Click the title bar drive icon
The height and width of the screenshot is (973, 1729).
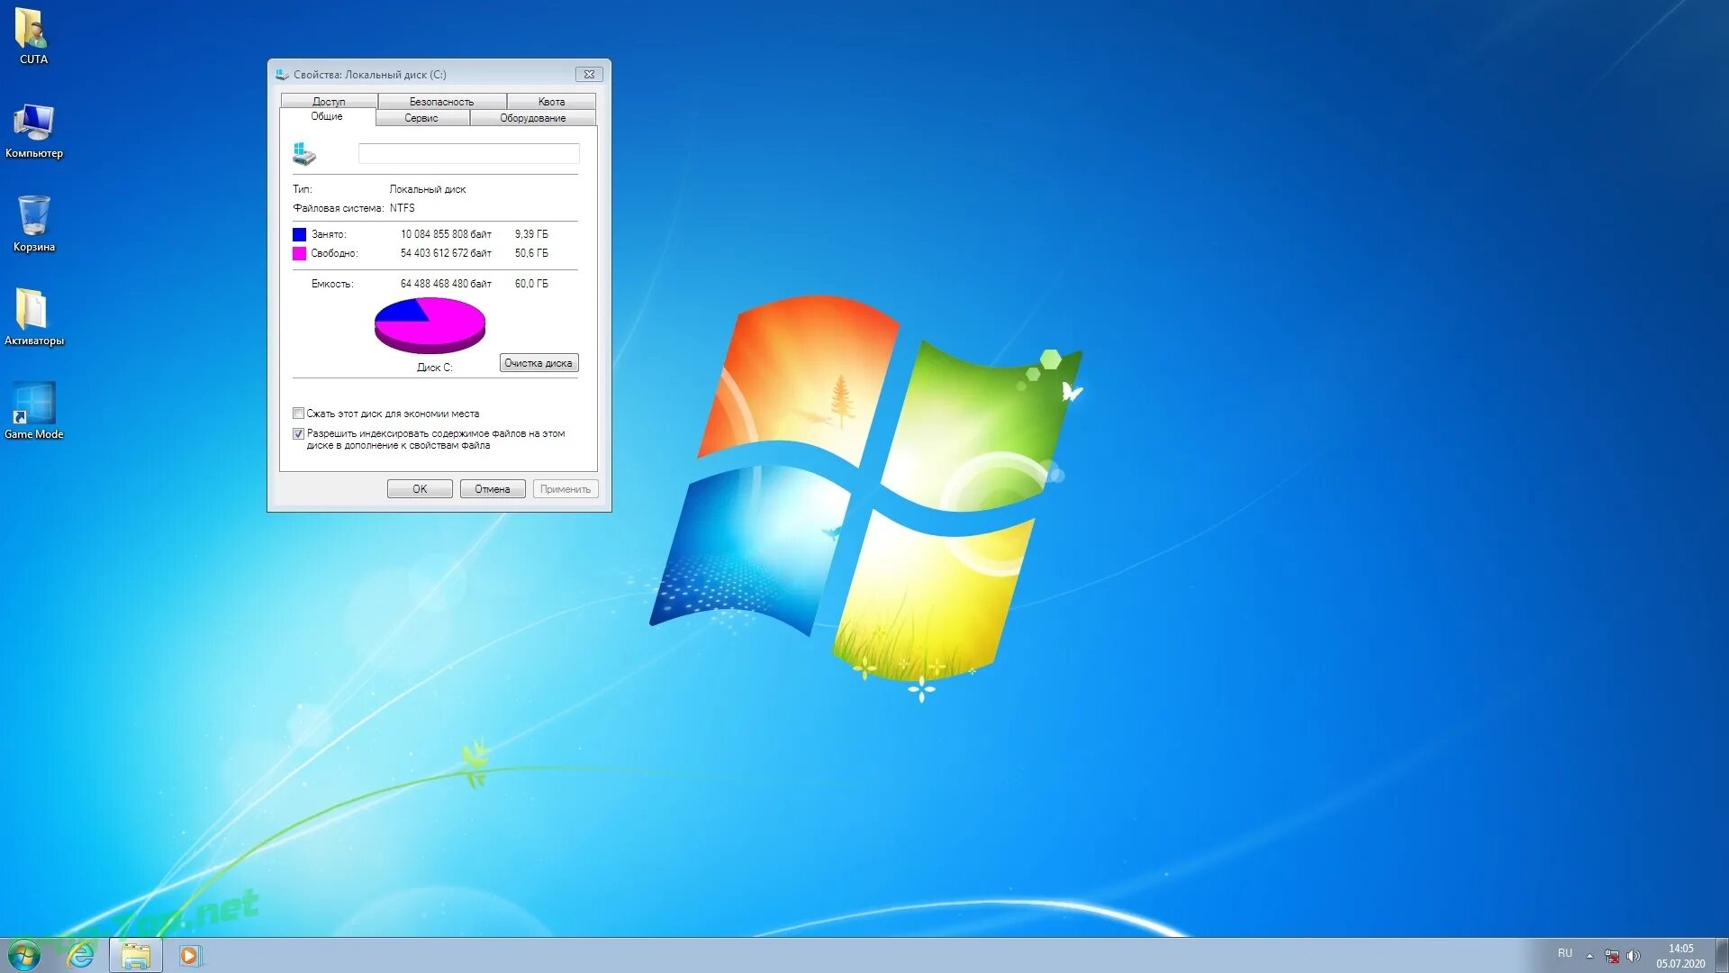(x=282, y=75)
